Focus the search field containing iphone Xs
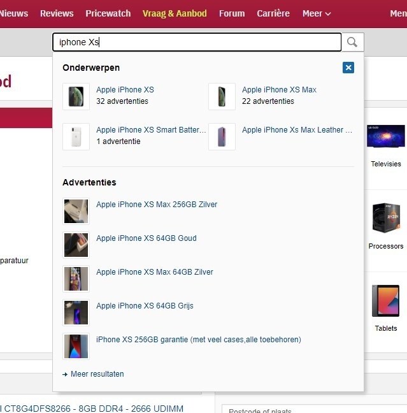Viewport: 407px width, 413px height. coord(197,42)
